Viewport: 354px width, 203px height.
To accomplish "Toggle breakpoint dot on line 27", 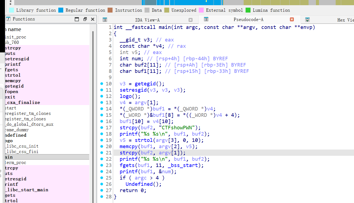I will click(x=102, y=190).
